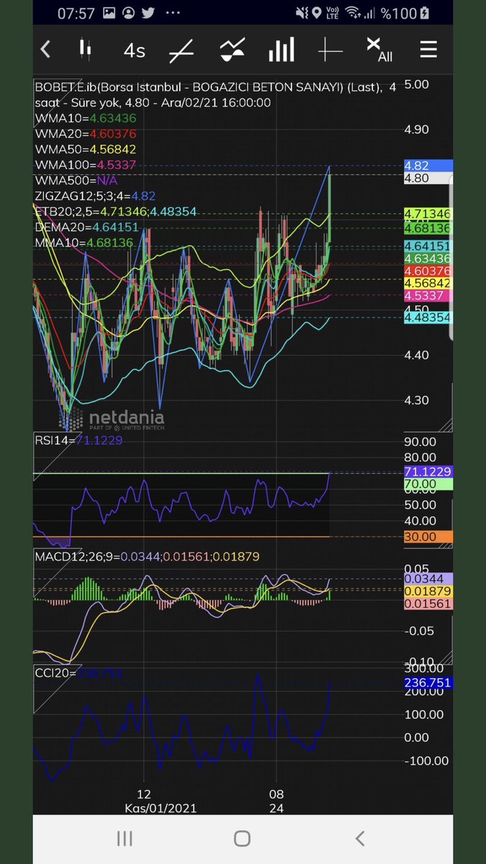Tap the 0.01879 MACD signal tag

click(428, 591)
